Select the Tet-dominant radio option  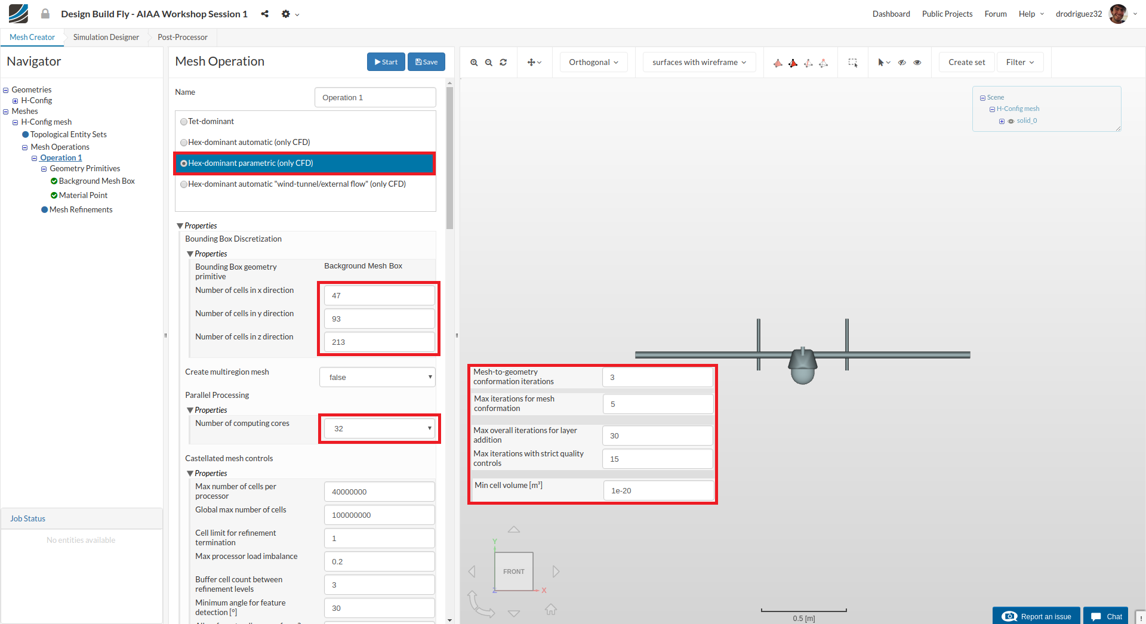coord(184,122)
